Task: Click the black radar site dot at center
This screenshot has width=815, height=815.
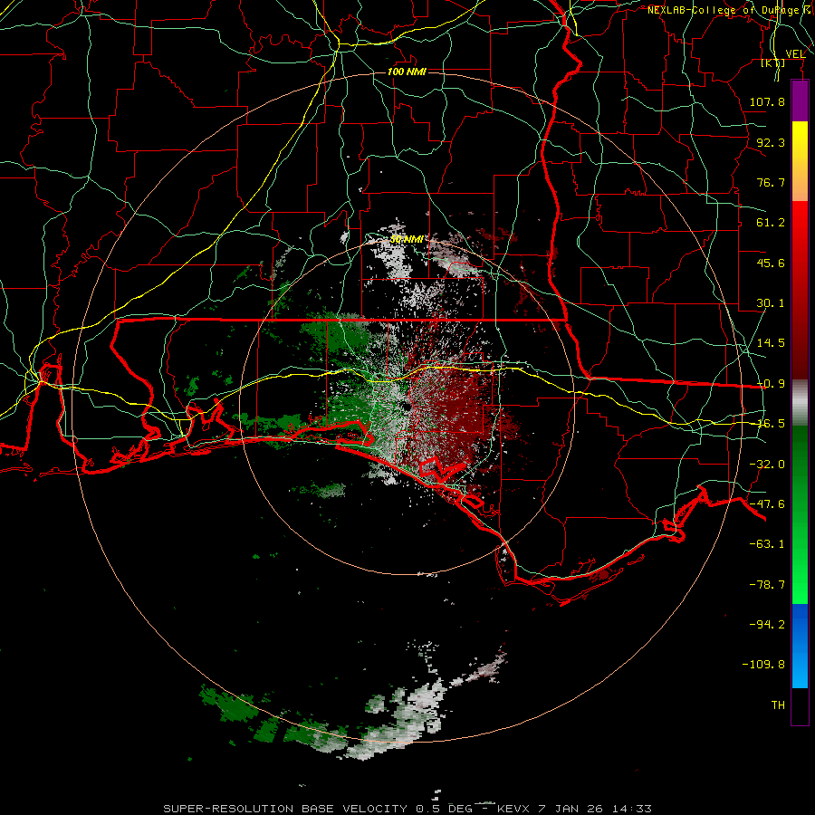Action: pyautogui.click(x=407, y=406)
